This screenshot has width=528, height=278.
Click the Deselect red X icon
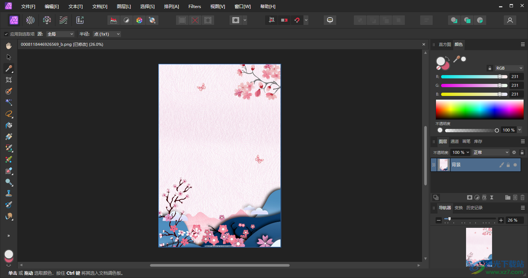[195, 20]
